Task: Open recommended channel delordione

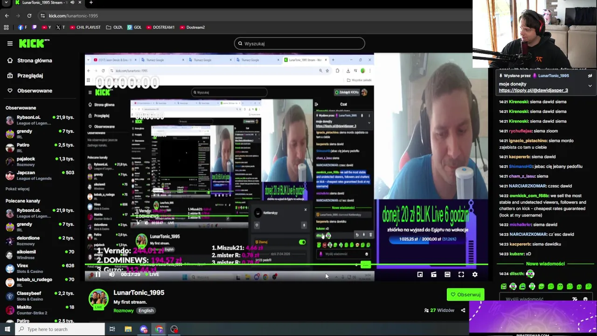Action: pos(40,240)
